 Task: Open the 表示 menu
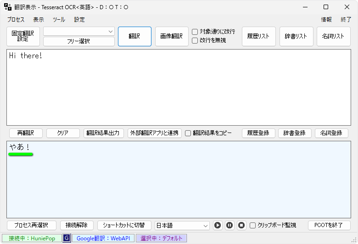(x=39, y=20)
